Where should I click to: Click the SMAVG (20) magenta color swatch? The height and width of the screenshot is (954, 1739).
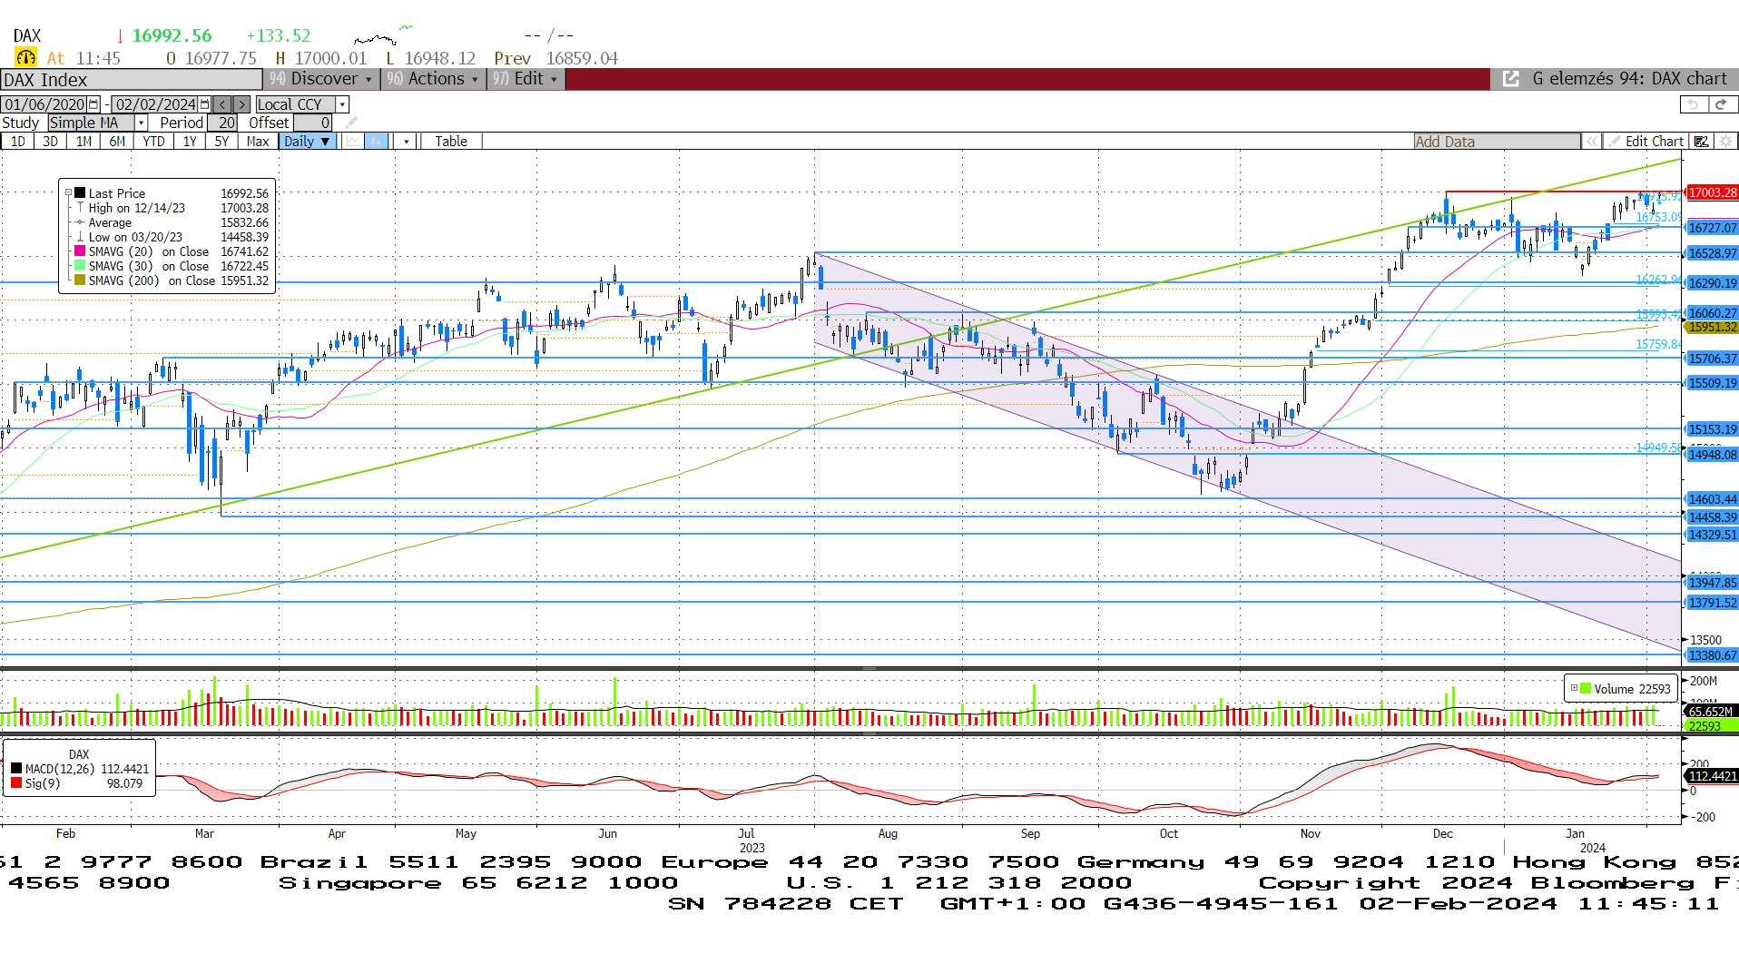(80, 251)
